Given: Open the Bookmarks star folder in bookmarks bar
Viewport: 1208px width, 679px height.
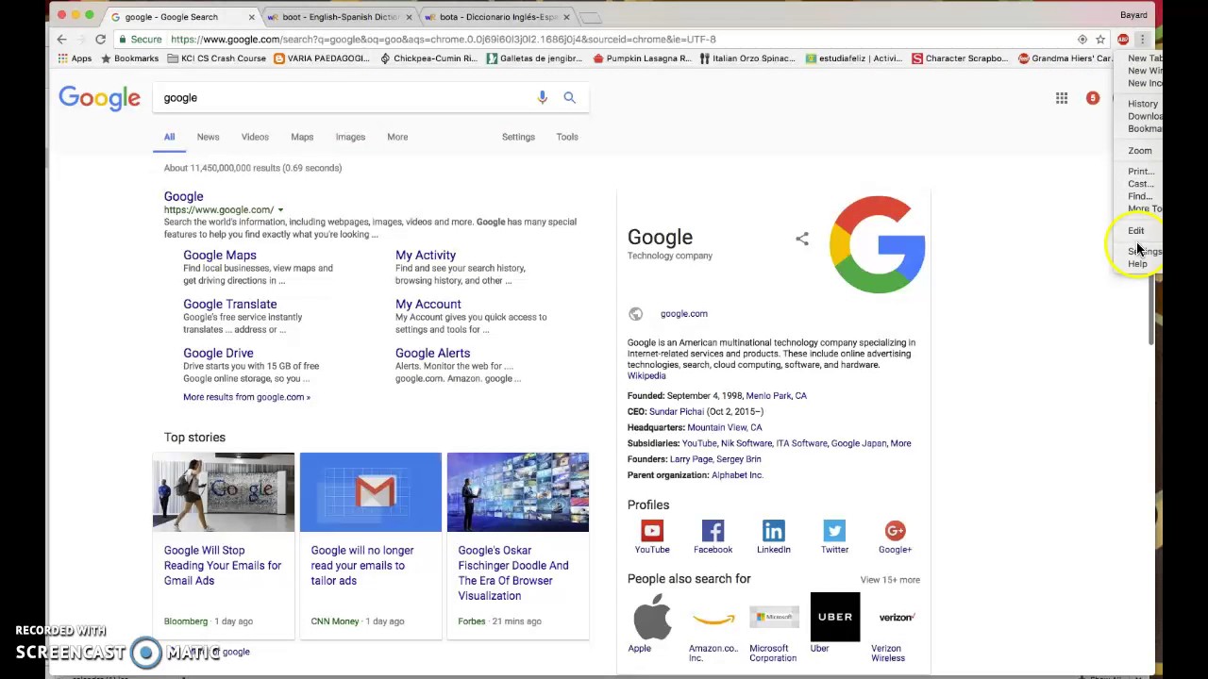Looking at the screenshot, I should [x=130, y=58].
